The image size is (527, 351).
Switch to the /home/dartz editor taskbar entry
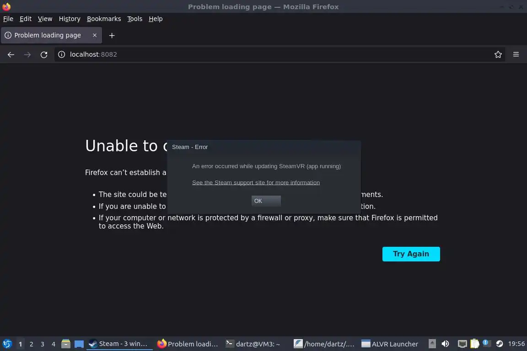point(324,344)
